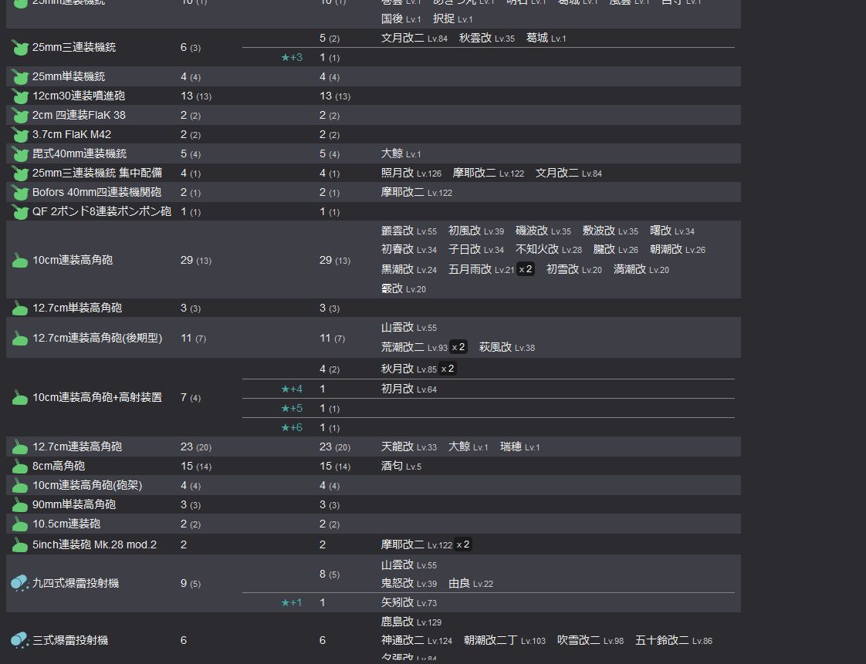Click the 10cm連装高角砲+高射装置 icon
The width and height of the screenshot is (866, 664).
point(20,397)
